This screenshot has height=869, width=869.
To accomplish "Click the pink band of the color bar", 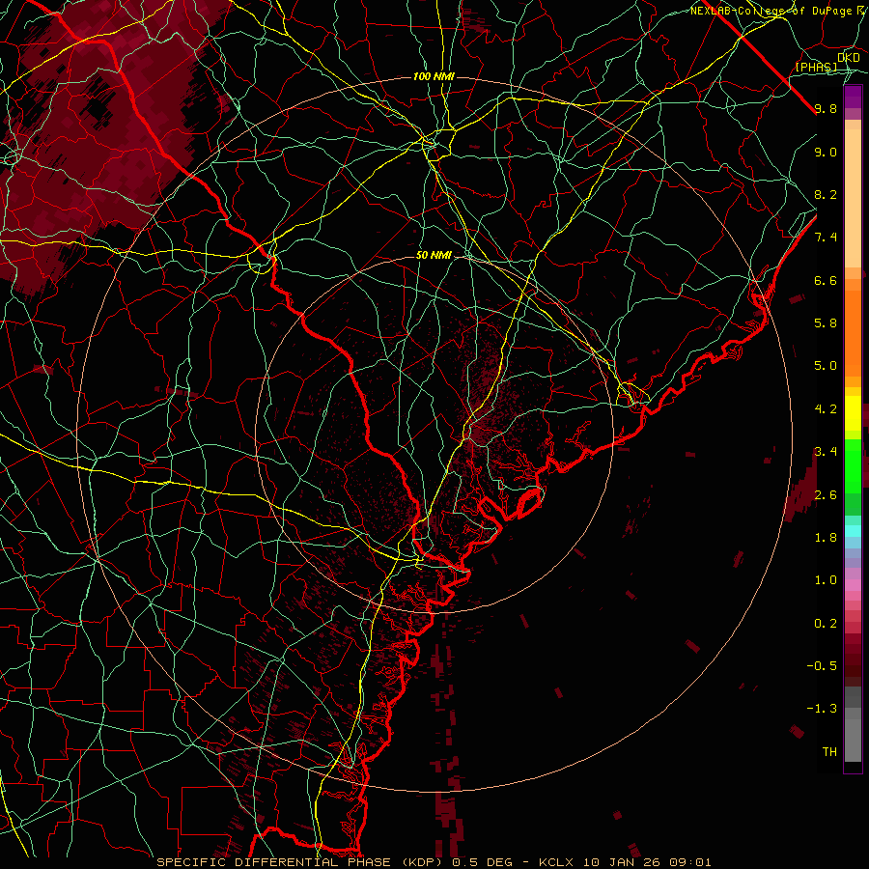I will [x=853, y=585].
